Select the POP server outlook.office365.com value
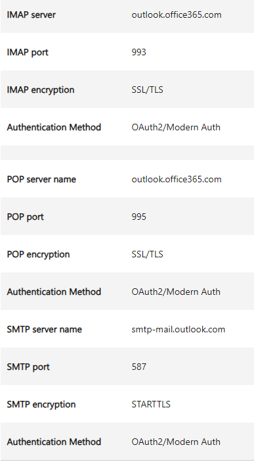The width and height of the screenshot is (254, 464). [x=177, y=179]
